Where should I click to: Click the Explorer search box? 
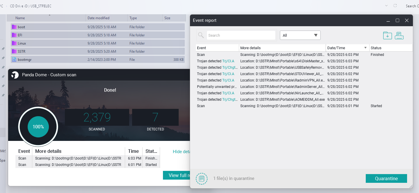click(412, 6)
